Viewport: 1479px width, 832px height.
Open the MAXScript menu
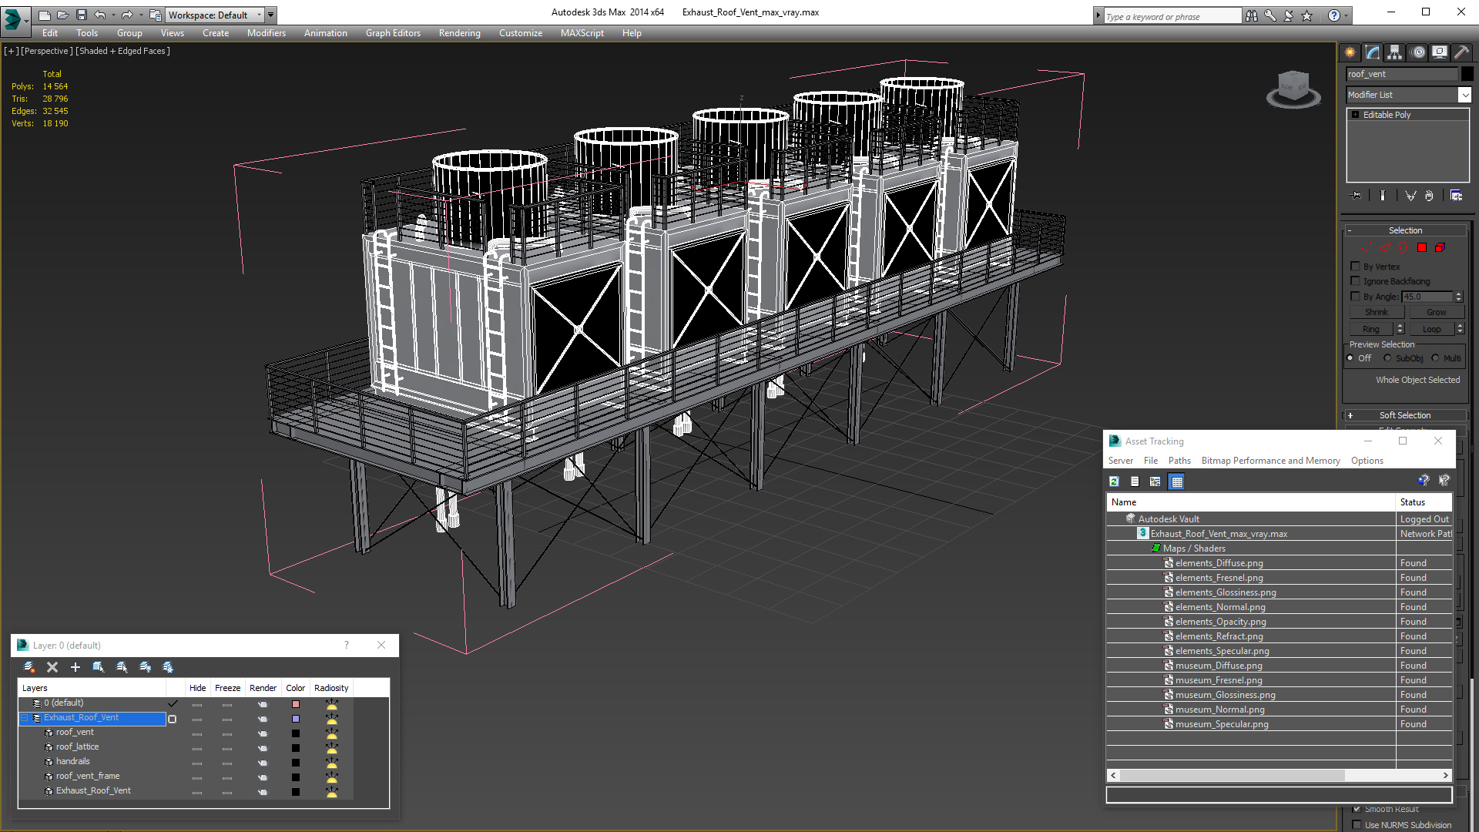[x=582, y=33]
